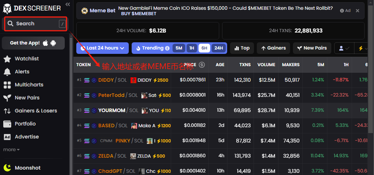374x175 pixels.
Task: Open Portfolio from the sidebar
Action: [x=25, y=124]
